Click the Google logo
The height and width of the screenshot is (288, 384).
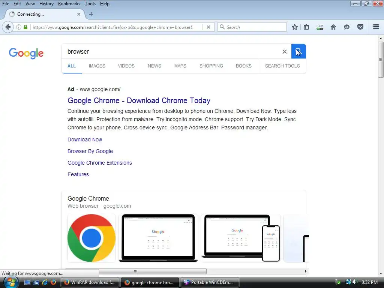click(x=26, y=53)
